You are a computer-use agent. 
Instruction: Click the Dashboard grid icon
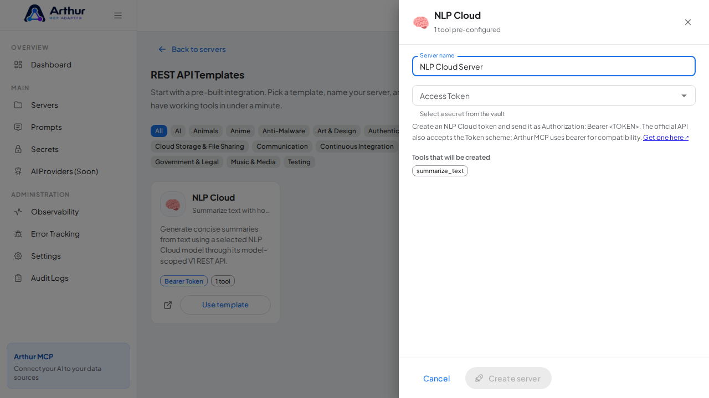pyautogui.click(x=18, y=65)
